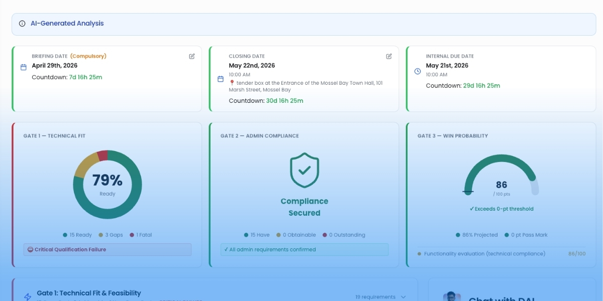Click the location pin before tender box address
This screenshot has width=603, height=301.
[232, 83]
